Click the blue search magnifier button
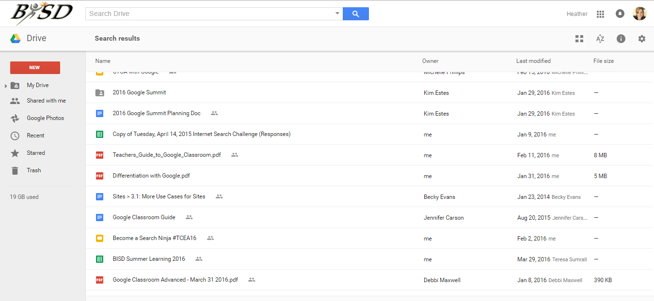Image resolution: width=654 pixels, height=301 pixels. pos(355,14)
